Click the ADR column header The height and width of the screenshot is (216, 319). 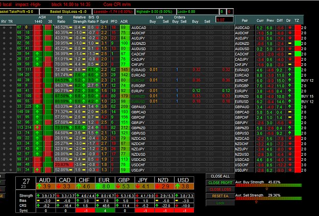124,21
